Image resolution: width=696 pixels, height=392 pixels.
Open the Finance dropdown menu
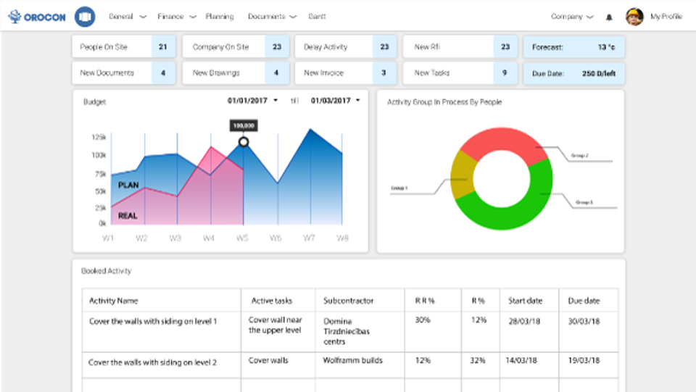pyautogui.click(x=176, y=16)
